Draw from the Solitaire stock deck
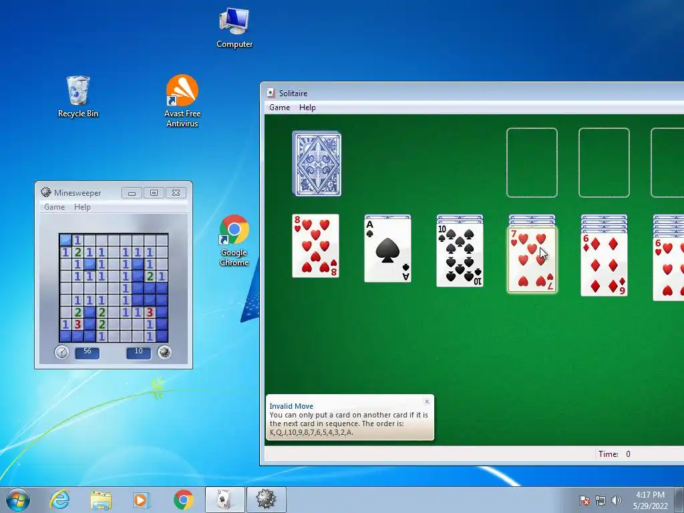The height and width of the screenshot is (513, 684). 317,164
